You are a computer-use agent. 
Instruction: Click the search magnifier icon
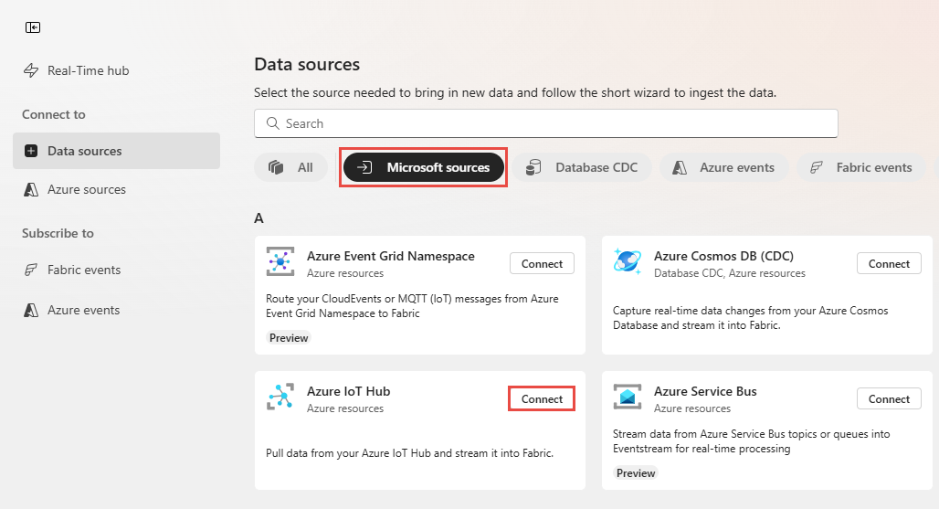[x=272, y=123]
